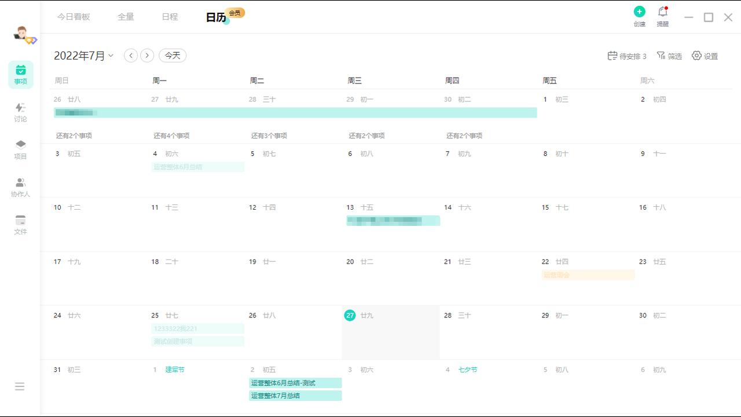This screenshot has height=417, width=741.
Task: Click the green 创建 create button
Action: pyautogui.click(x=639, y=16)
